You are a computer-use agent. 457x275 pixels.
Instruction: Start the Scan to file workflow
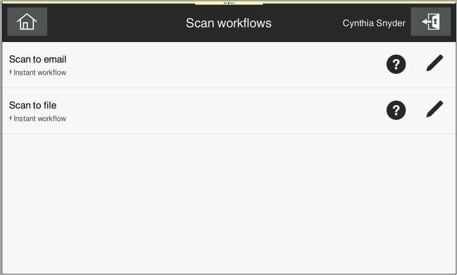tap(33, 106)
